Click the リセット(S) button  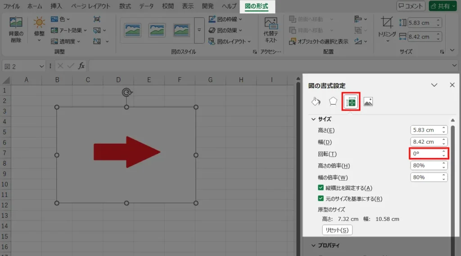[337, 230]
